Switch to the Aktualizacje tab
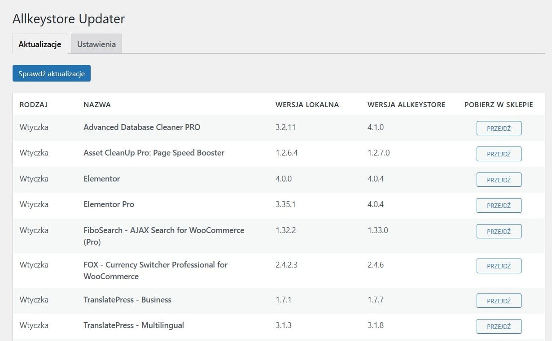The height and width of the screenshot is (341, 552). (40, 44)
